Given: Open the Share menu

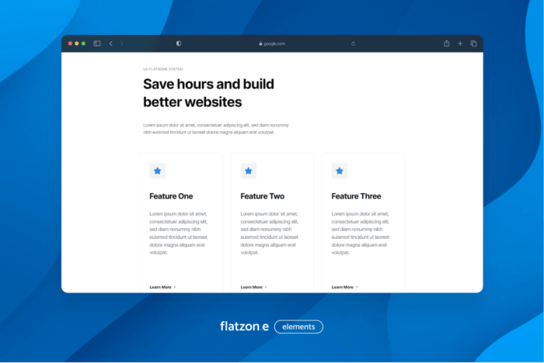Looking at the screenshot, I should [447, 43].
